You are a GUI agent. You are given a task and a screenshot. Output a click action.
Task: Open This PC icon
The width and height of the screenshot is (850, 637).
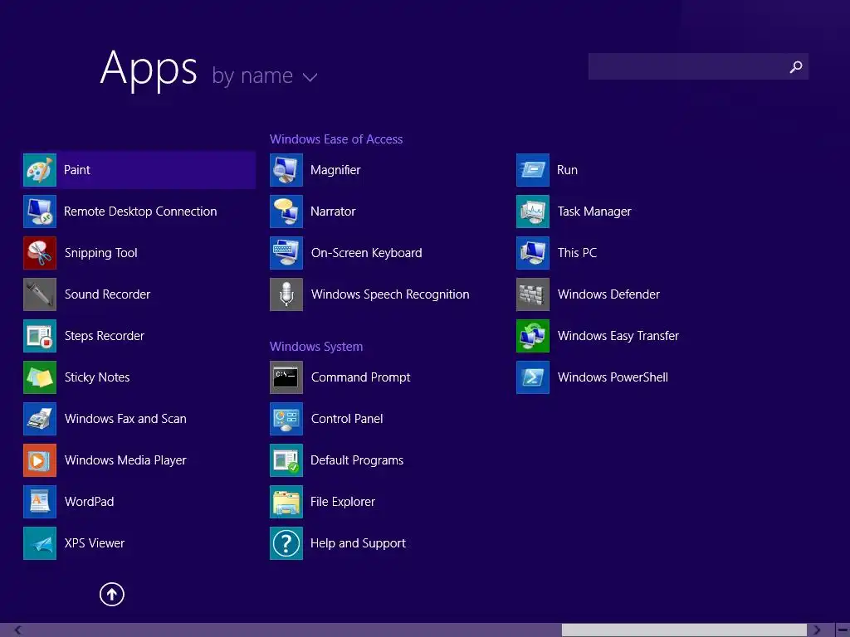[533, 253]
